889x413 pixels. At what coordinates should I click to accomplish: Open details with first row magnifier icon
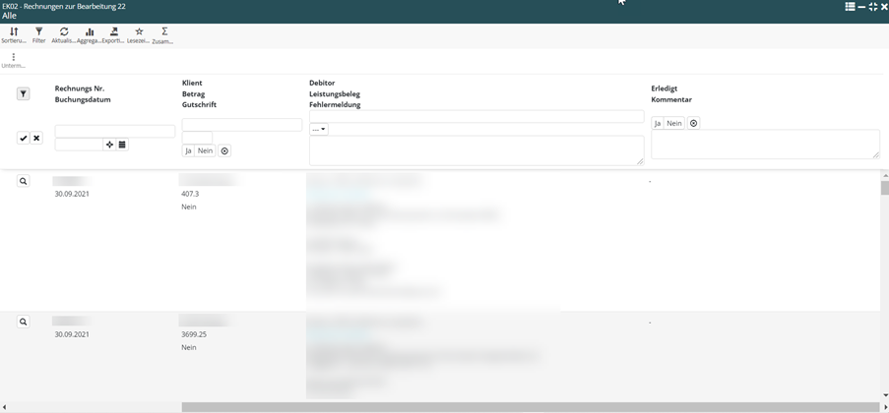click(x=24, y=182)
